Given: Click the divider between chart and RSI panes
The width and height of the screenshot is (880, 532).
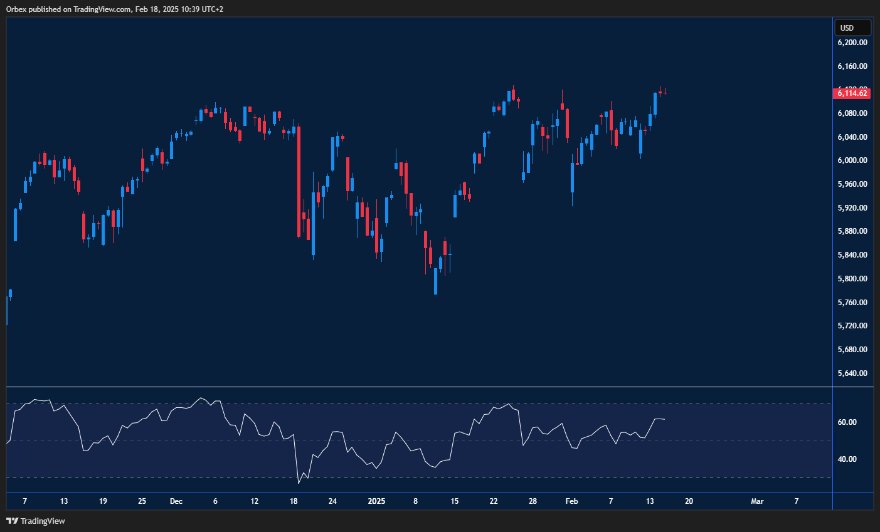Looking at the screenshot, I should [x=414, y=387].
